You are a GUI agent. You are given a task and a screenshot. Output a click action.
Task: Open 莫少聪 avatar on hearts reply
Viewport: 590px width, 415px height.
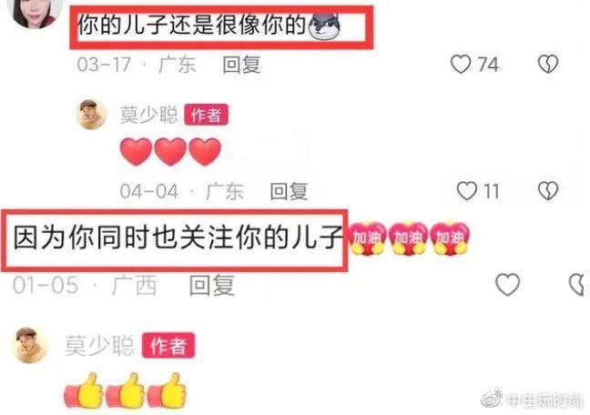point(91,115)
